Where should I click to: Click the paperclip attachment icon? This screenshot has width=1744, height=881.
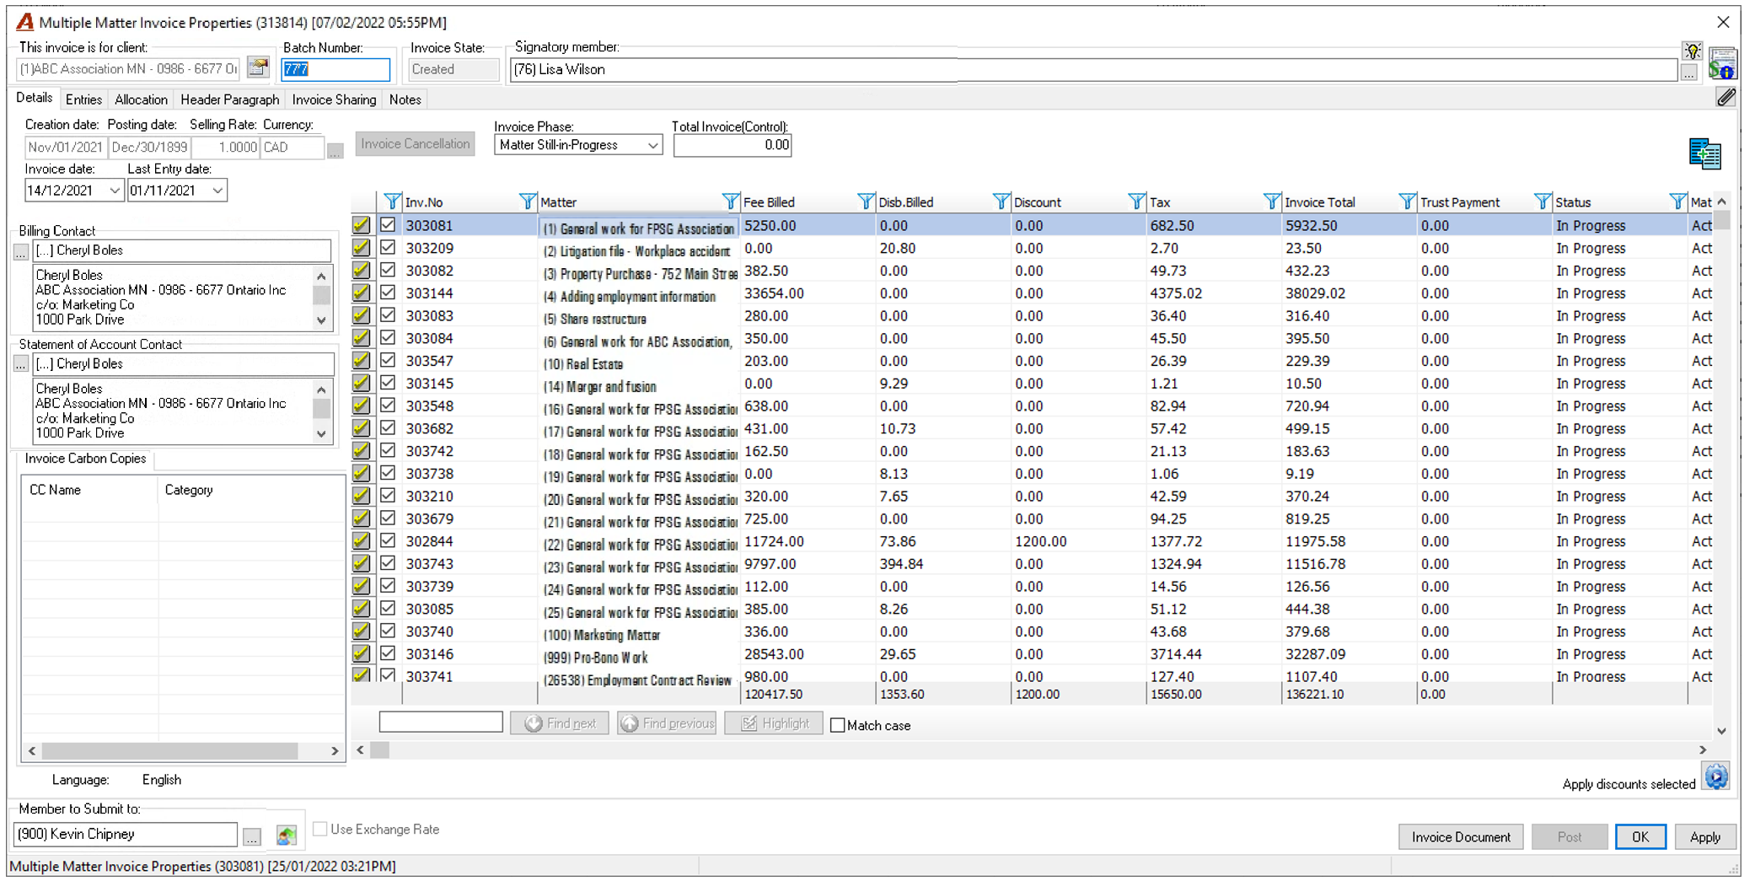(x=1725, y=99)
